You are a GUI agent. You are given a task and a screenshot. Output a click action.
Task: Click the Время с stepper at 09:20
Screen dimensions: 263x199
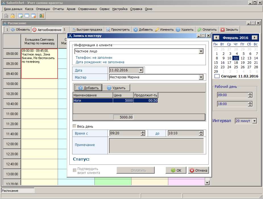click(x=143, y=133)
